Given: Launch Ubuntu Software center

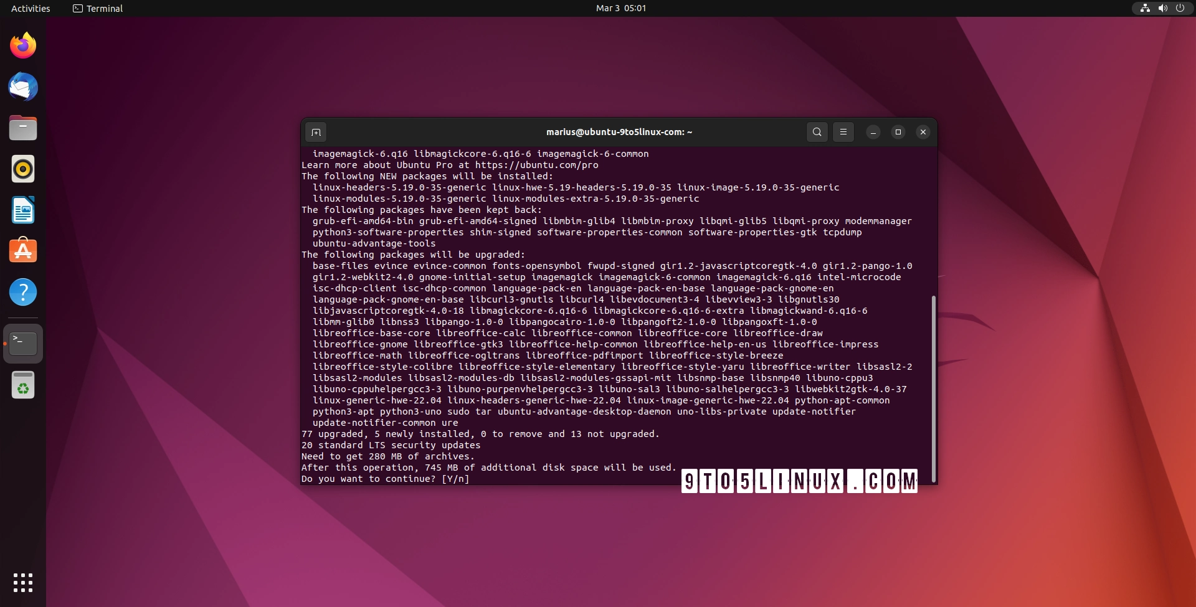Looking at the screenshot, I should pos(23,251).
